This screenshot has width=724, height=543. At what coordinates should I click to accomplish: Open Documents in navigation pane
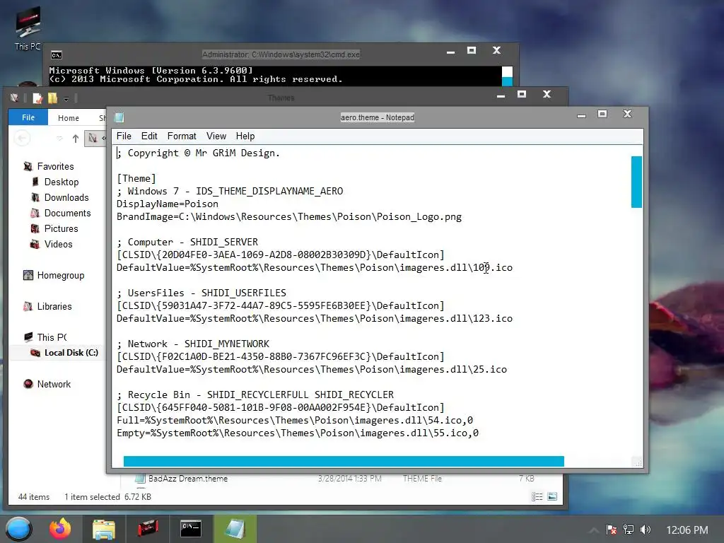tap(67, 214)
